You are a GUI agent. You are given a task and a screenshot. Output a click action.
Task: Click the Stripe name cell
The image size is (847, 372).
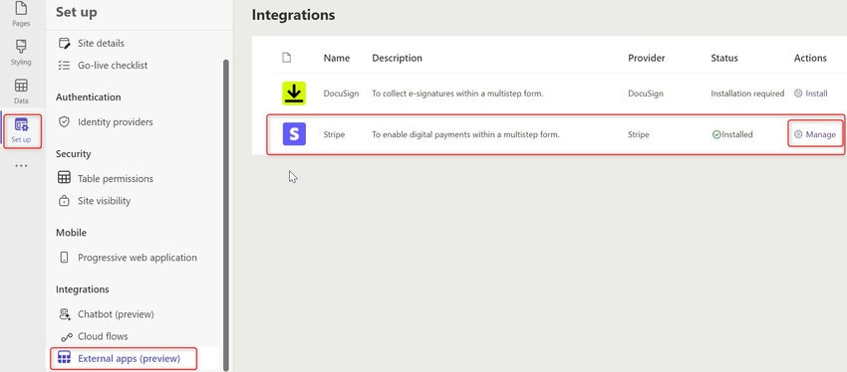(334, 135)
